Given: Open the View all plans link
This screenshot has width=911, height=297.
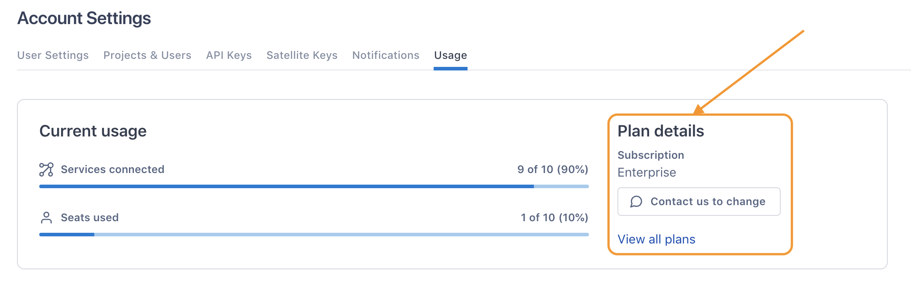Looking at the screenshot, I should (656, 239).
